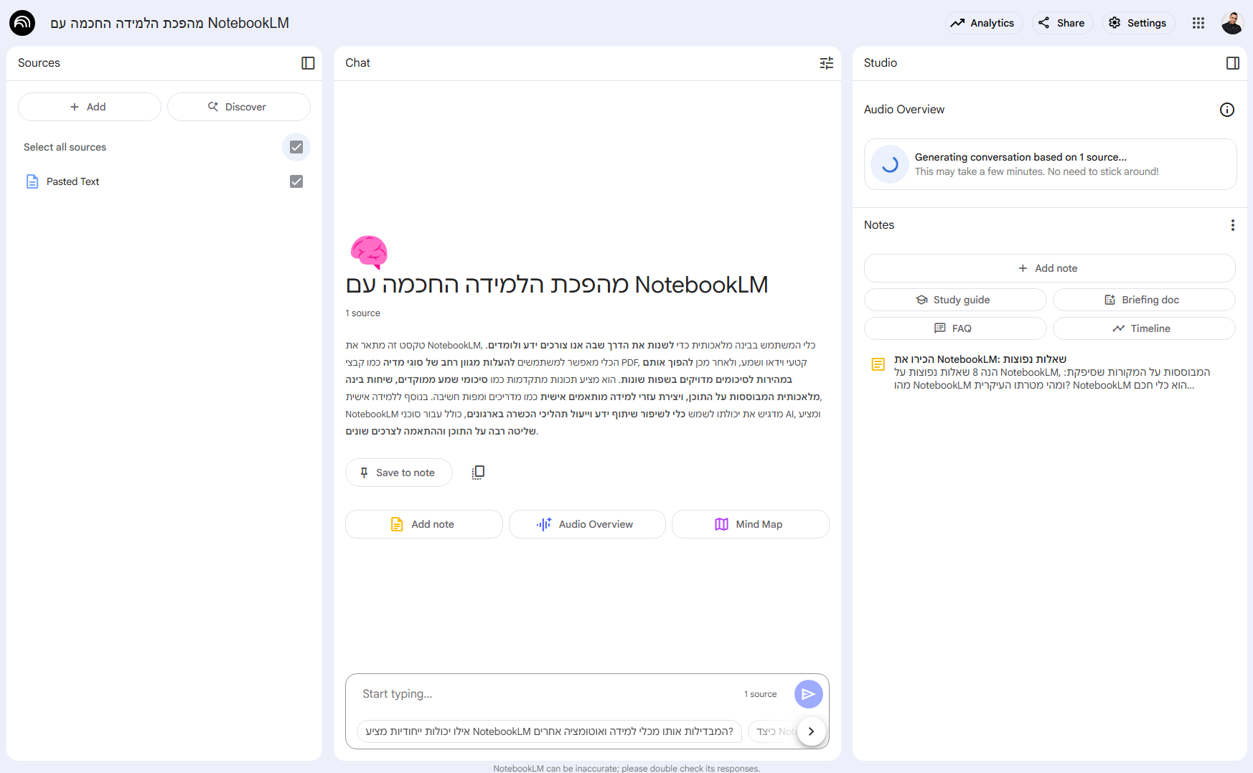Open the Analytics page

pyautogui.click(x=983, y=23)
